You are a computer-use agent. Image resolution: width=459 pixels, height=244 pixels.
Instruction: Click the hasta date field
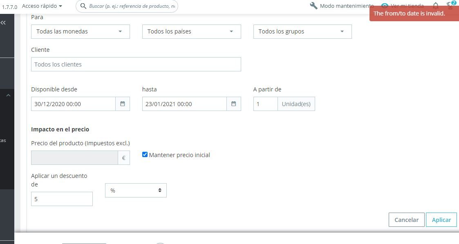pyautogui.click(x=184, y=104)
